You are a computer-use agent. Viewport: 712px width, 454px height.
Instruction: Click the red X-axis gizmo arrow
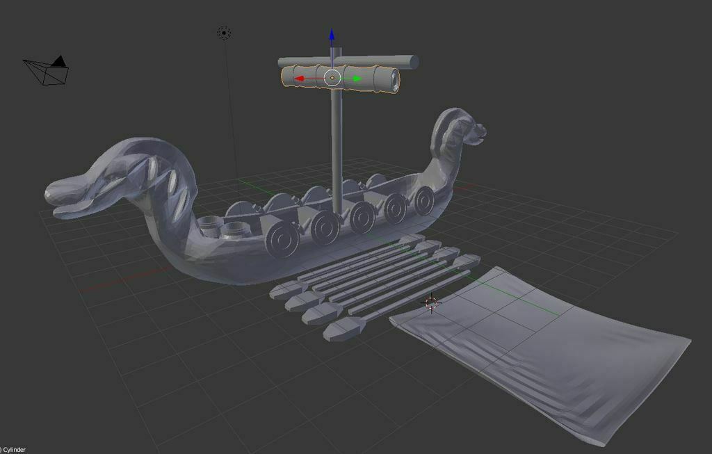tap(299, 79)
